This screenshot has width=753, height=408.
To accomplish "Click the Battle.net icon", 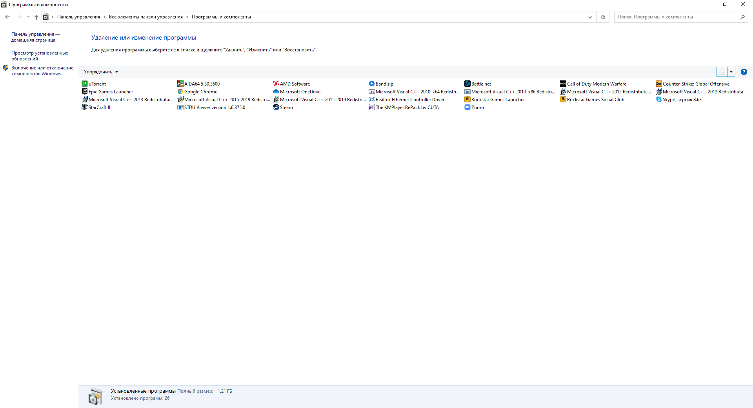I will (x=467, y=84).
